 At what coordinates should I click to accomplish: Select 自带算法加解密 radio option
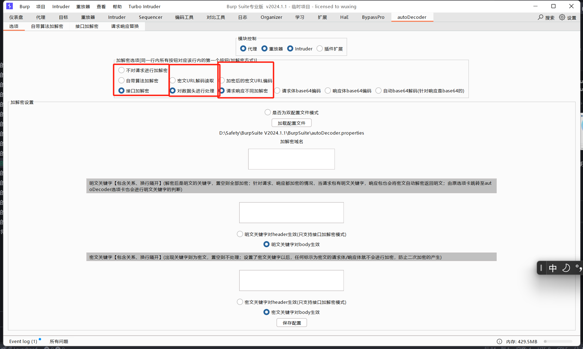(x=121, y=80)
